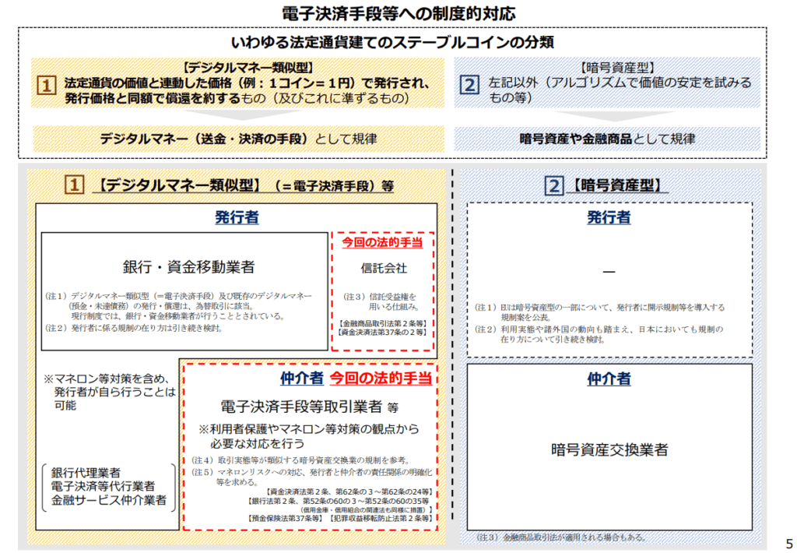Select the citation "【犯罪収益移転防止法第2条等】"

tap(381, 519)
